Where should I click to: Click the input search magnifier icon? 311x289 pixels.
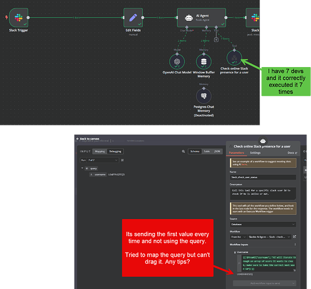pos(183,151)
